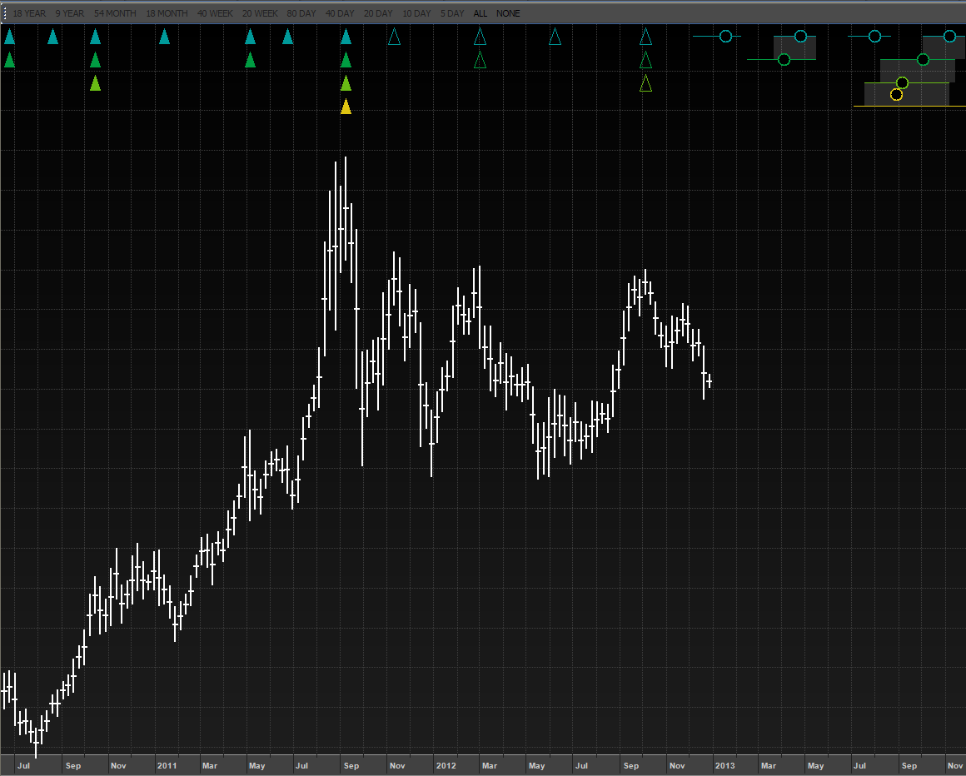Select hollow teal triangle above June 2012
The height and width of the screenshot is (776, 966).
pos(555,37)
